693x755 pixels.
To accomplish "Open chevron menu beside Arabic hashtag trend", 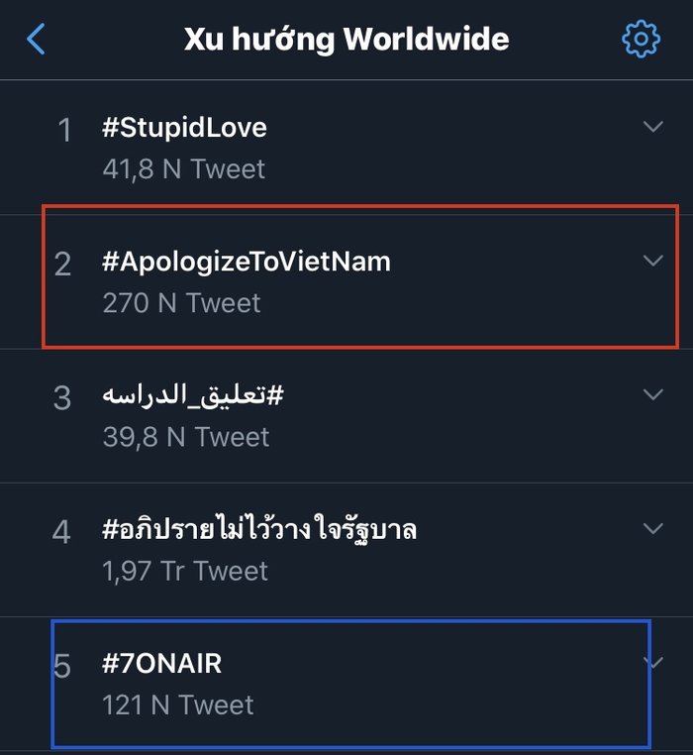I will 653,394.
